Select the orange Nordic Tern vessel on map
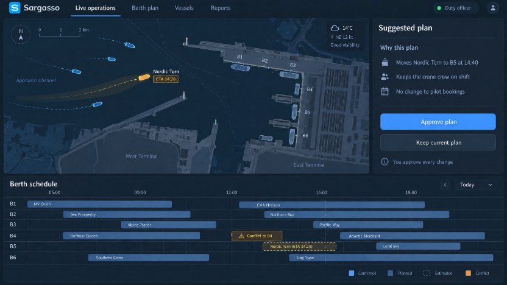This screenshot has width=507, height=285. (144, 77)
